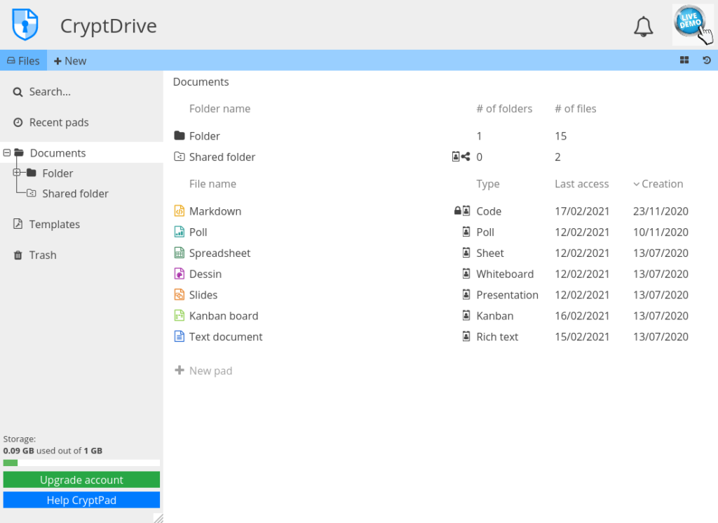Click the Trash bin icon
This screenshot has width=718, height=523.
(x=18, y=255)
